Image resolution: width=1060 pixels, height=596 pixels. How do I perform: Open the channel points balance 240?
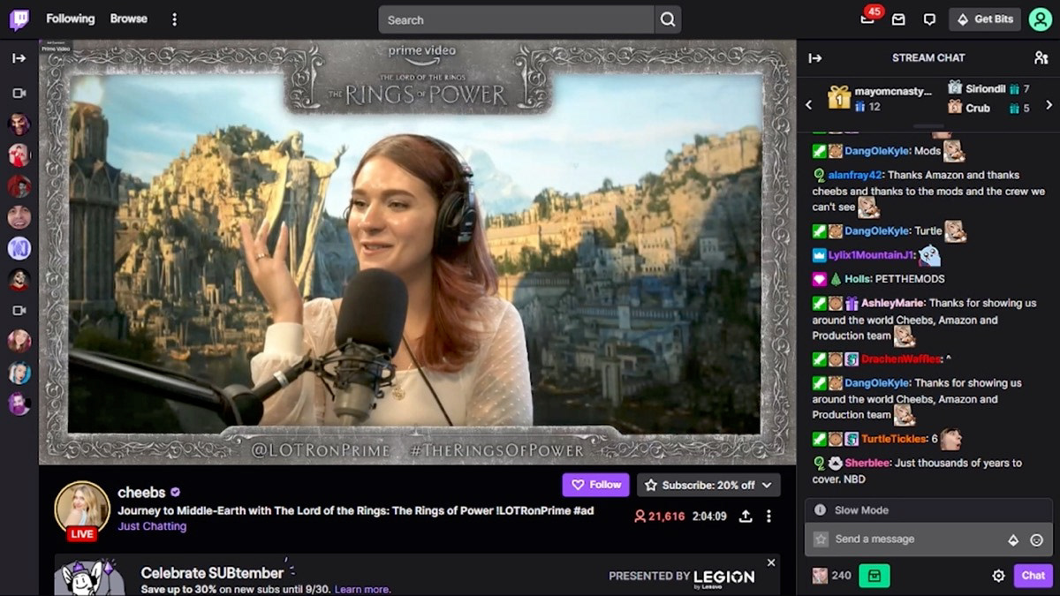point(832,576)
